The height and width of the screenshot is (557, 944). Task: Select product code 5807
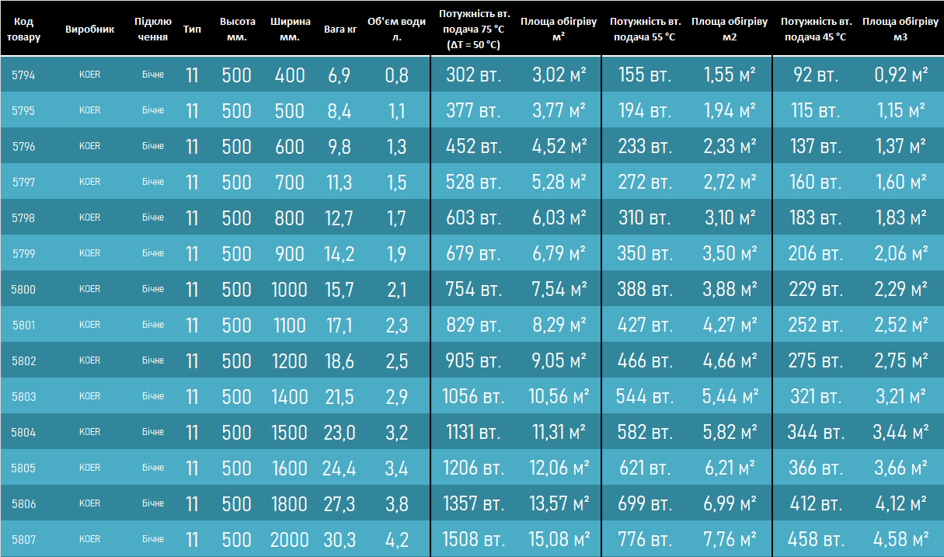(23, 540)
